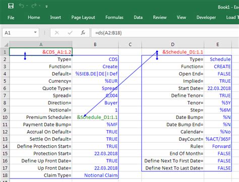Click the Select All corner triangle

(6, 44)
